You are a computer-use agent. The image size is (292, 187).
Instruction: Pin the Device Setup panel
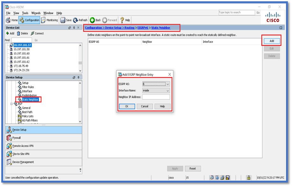(78, 77)
